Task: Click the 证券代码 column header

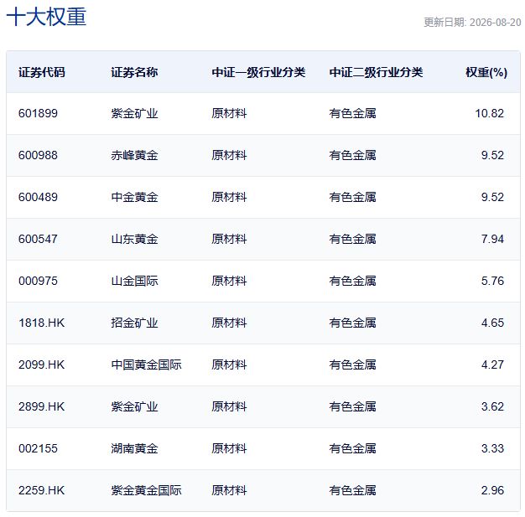Action: 42,72
